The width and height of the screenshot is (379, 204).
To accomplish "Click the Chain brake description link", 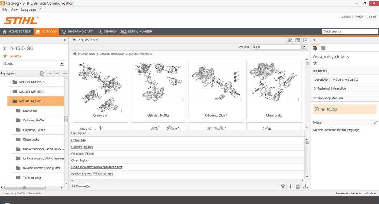I will (x=79, y=160).
